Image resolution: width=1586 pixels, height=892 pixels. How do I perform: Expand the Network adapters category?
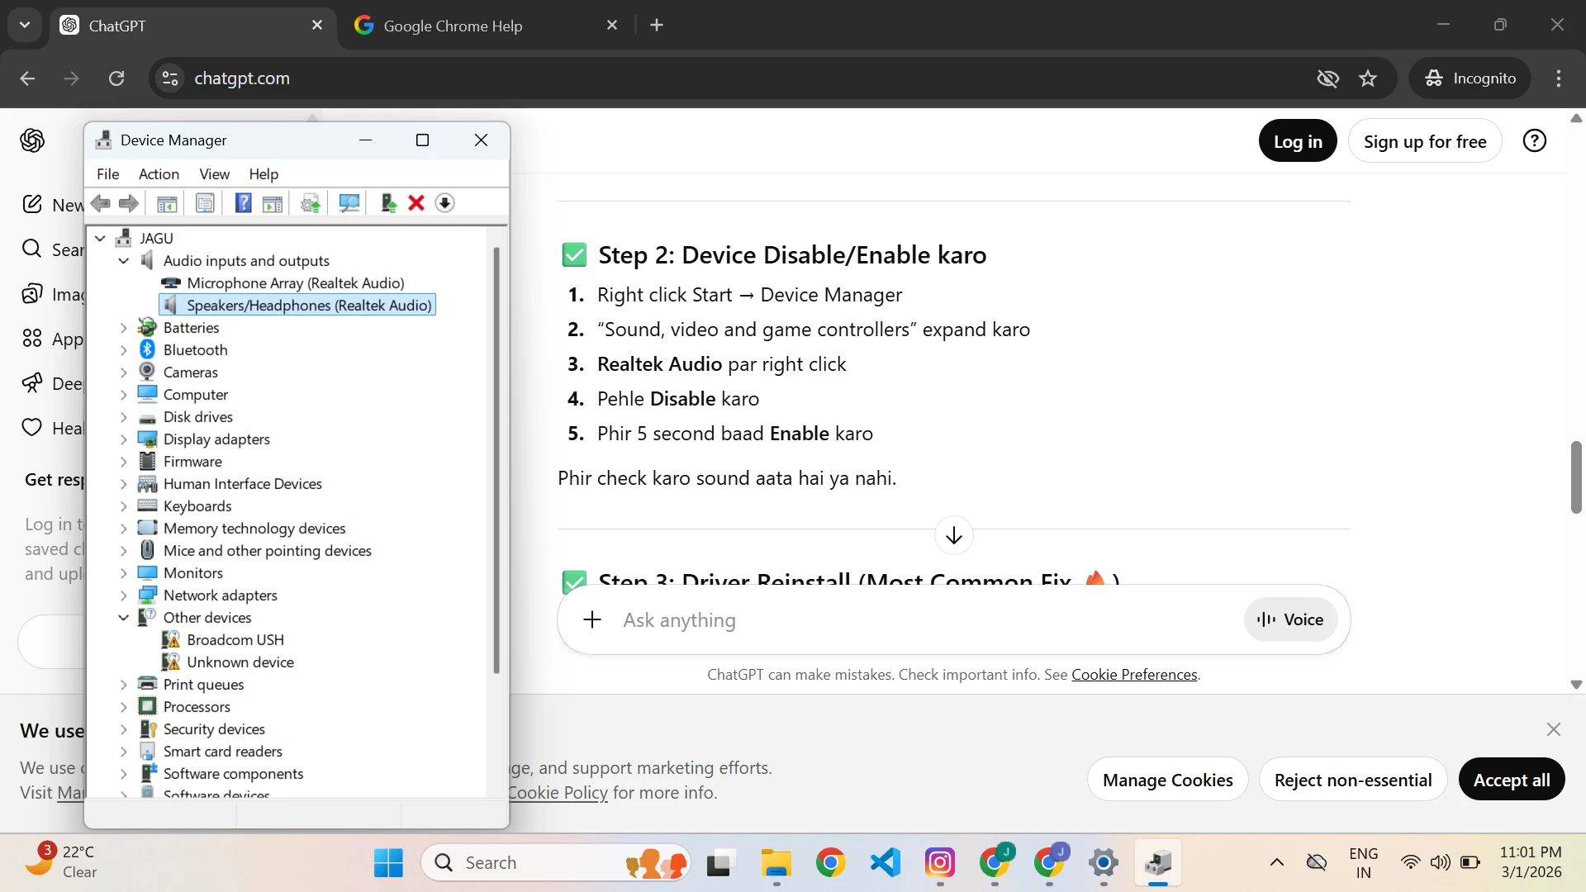click(x=124, y=595)
